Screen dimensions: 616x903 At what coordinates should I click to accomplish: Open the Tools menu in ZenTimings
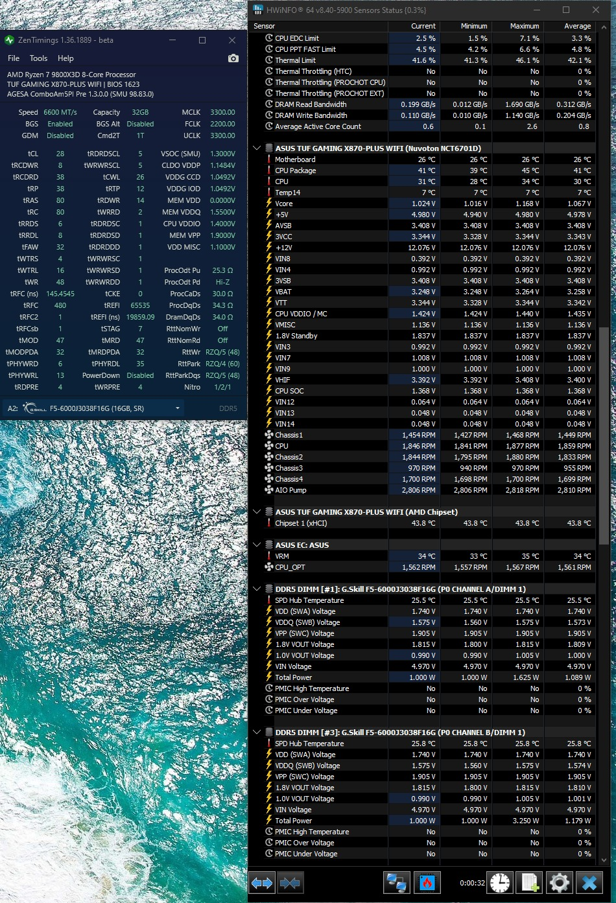click(x=39, y=58)
